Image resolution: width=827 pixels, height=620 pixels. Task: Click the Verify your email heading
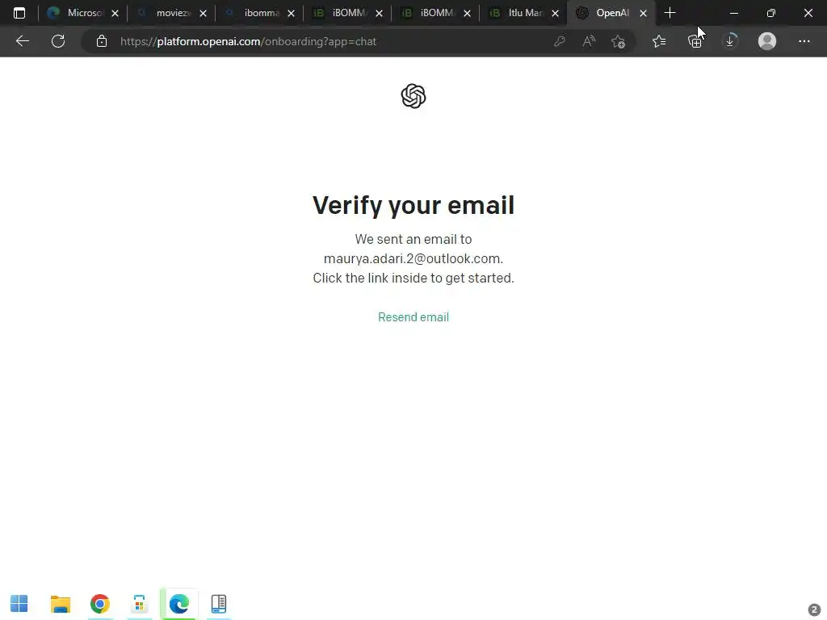tap(413, 205)
